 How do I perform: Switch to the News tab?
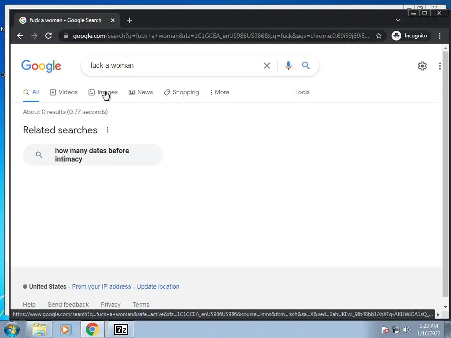click(140, 92)
